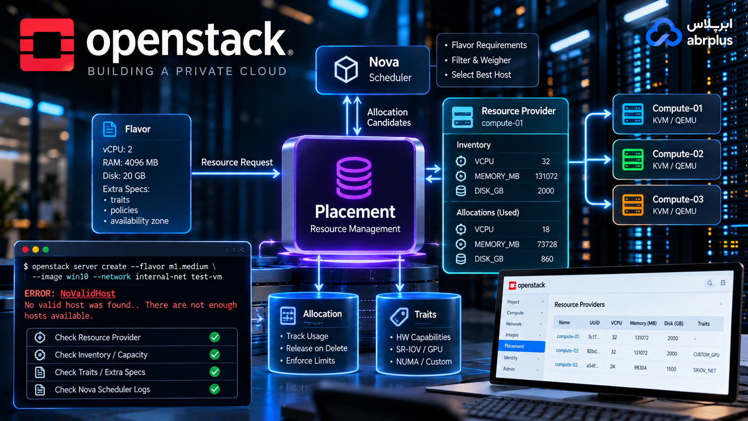Image resolution: width=748 pixels, height=421 pixels.
Task: Click the Inventory DISK_GB storage icon
Action: [x=461, y=191]
